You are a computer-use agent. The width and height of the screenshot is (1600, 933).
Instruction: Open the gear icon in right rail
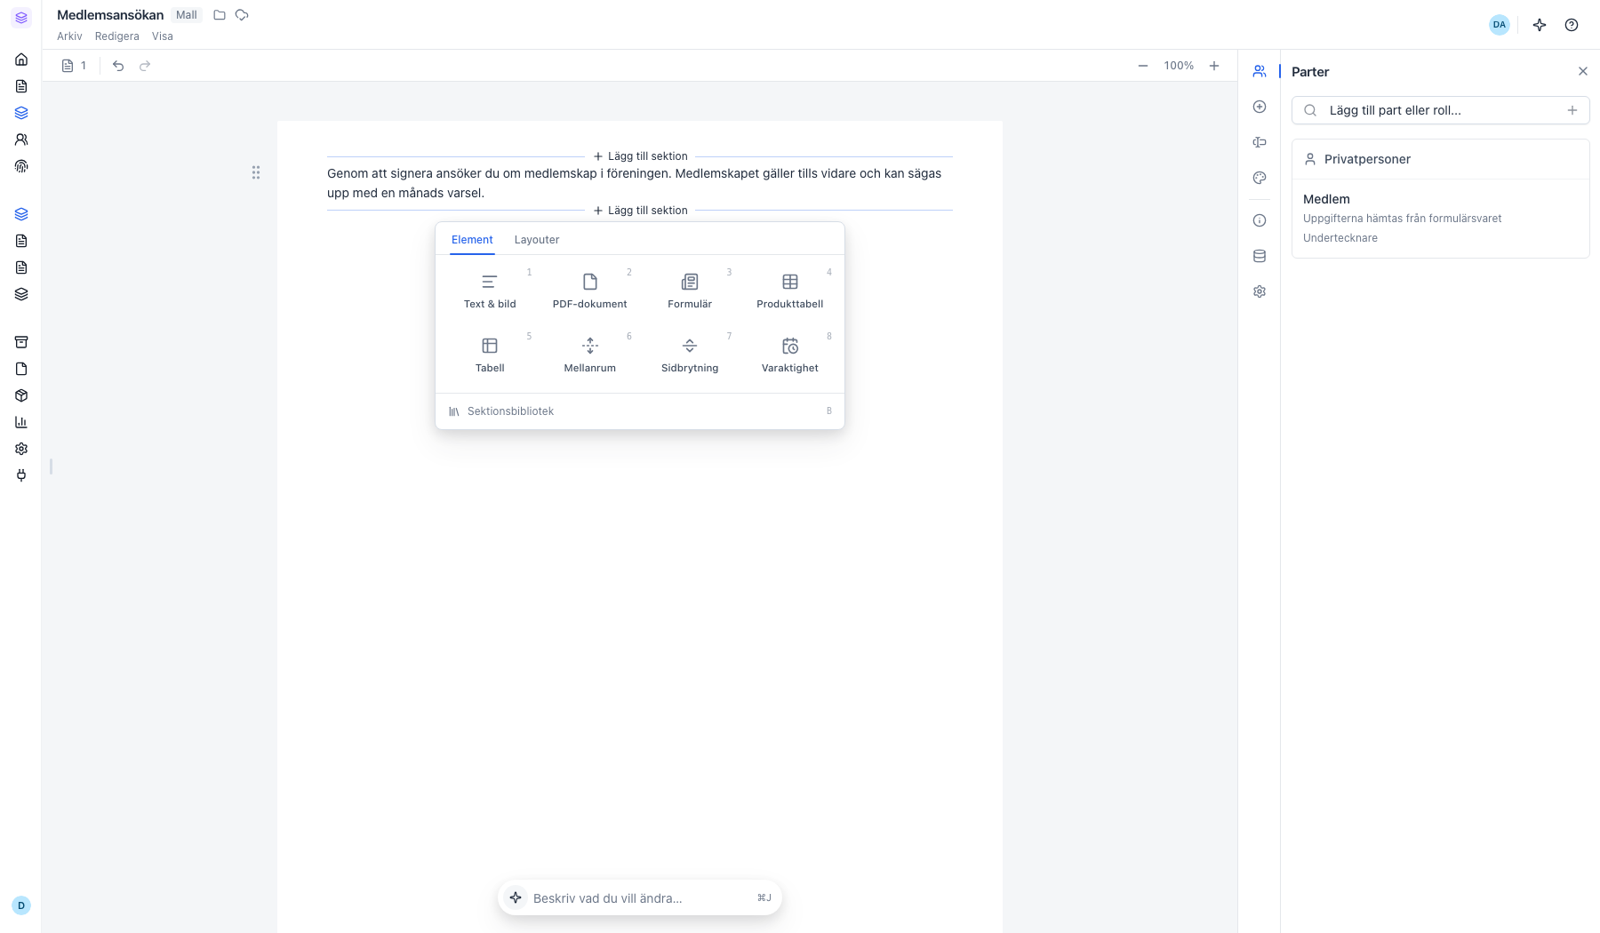1260,291
